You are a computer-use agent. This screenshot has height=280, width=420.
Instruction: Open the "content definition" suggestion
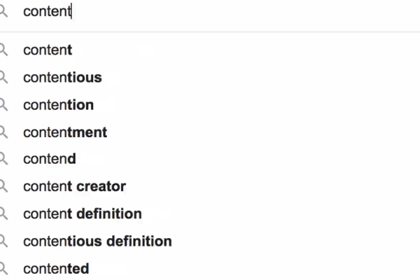point(83,213)
